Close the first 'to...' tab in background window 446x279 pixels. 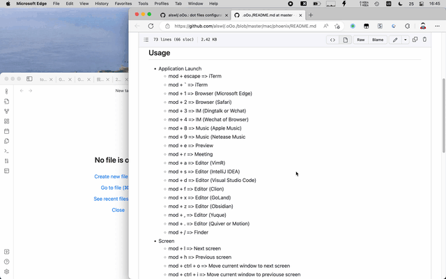pyautogui.click(x=51, y=80)
